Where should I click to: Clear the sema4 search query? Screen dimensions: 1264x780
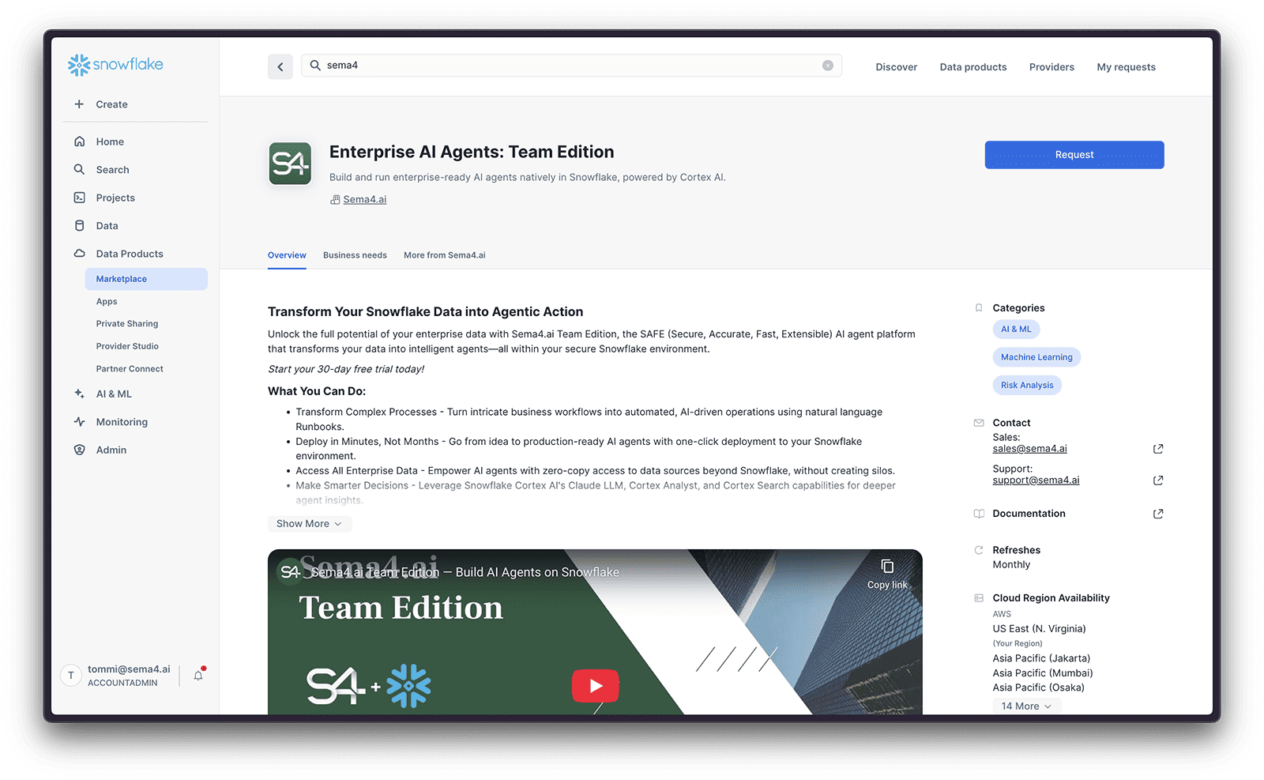click(x=828, y=65)
